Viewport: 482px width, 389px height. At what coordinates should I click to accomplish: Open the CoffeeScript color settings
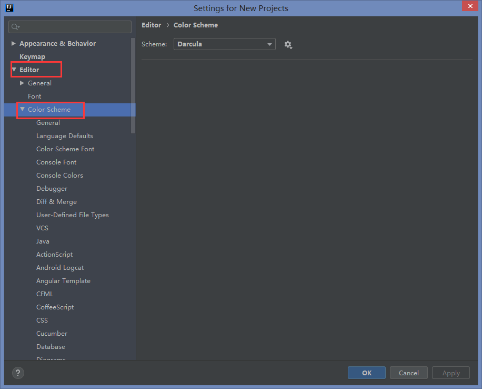point(55,307)
